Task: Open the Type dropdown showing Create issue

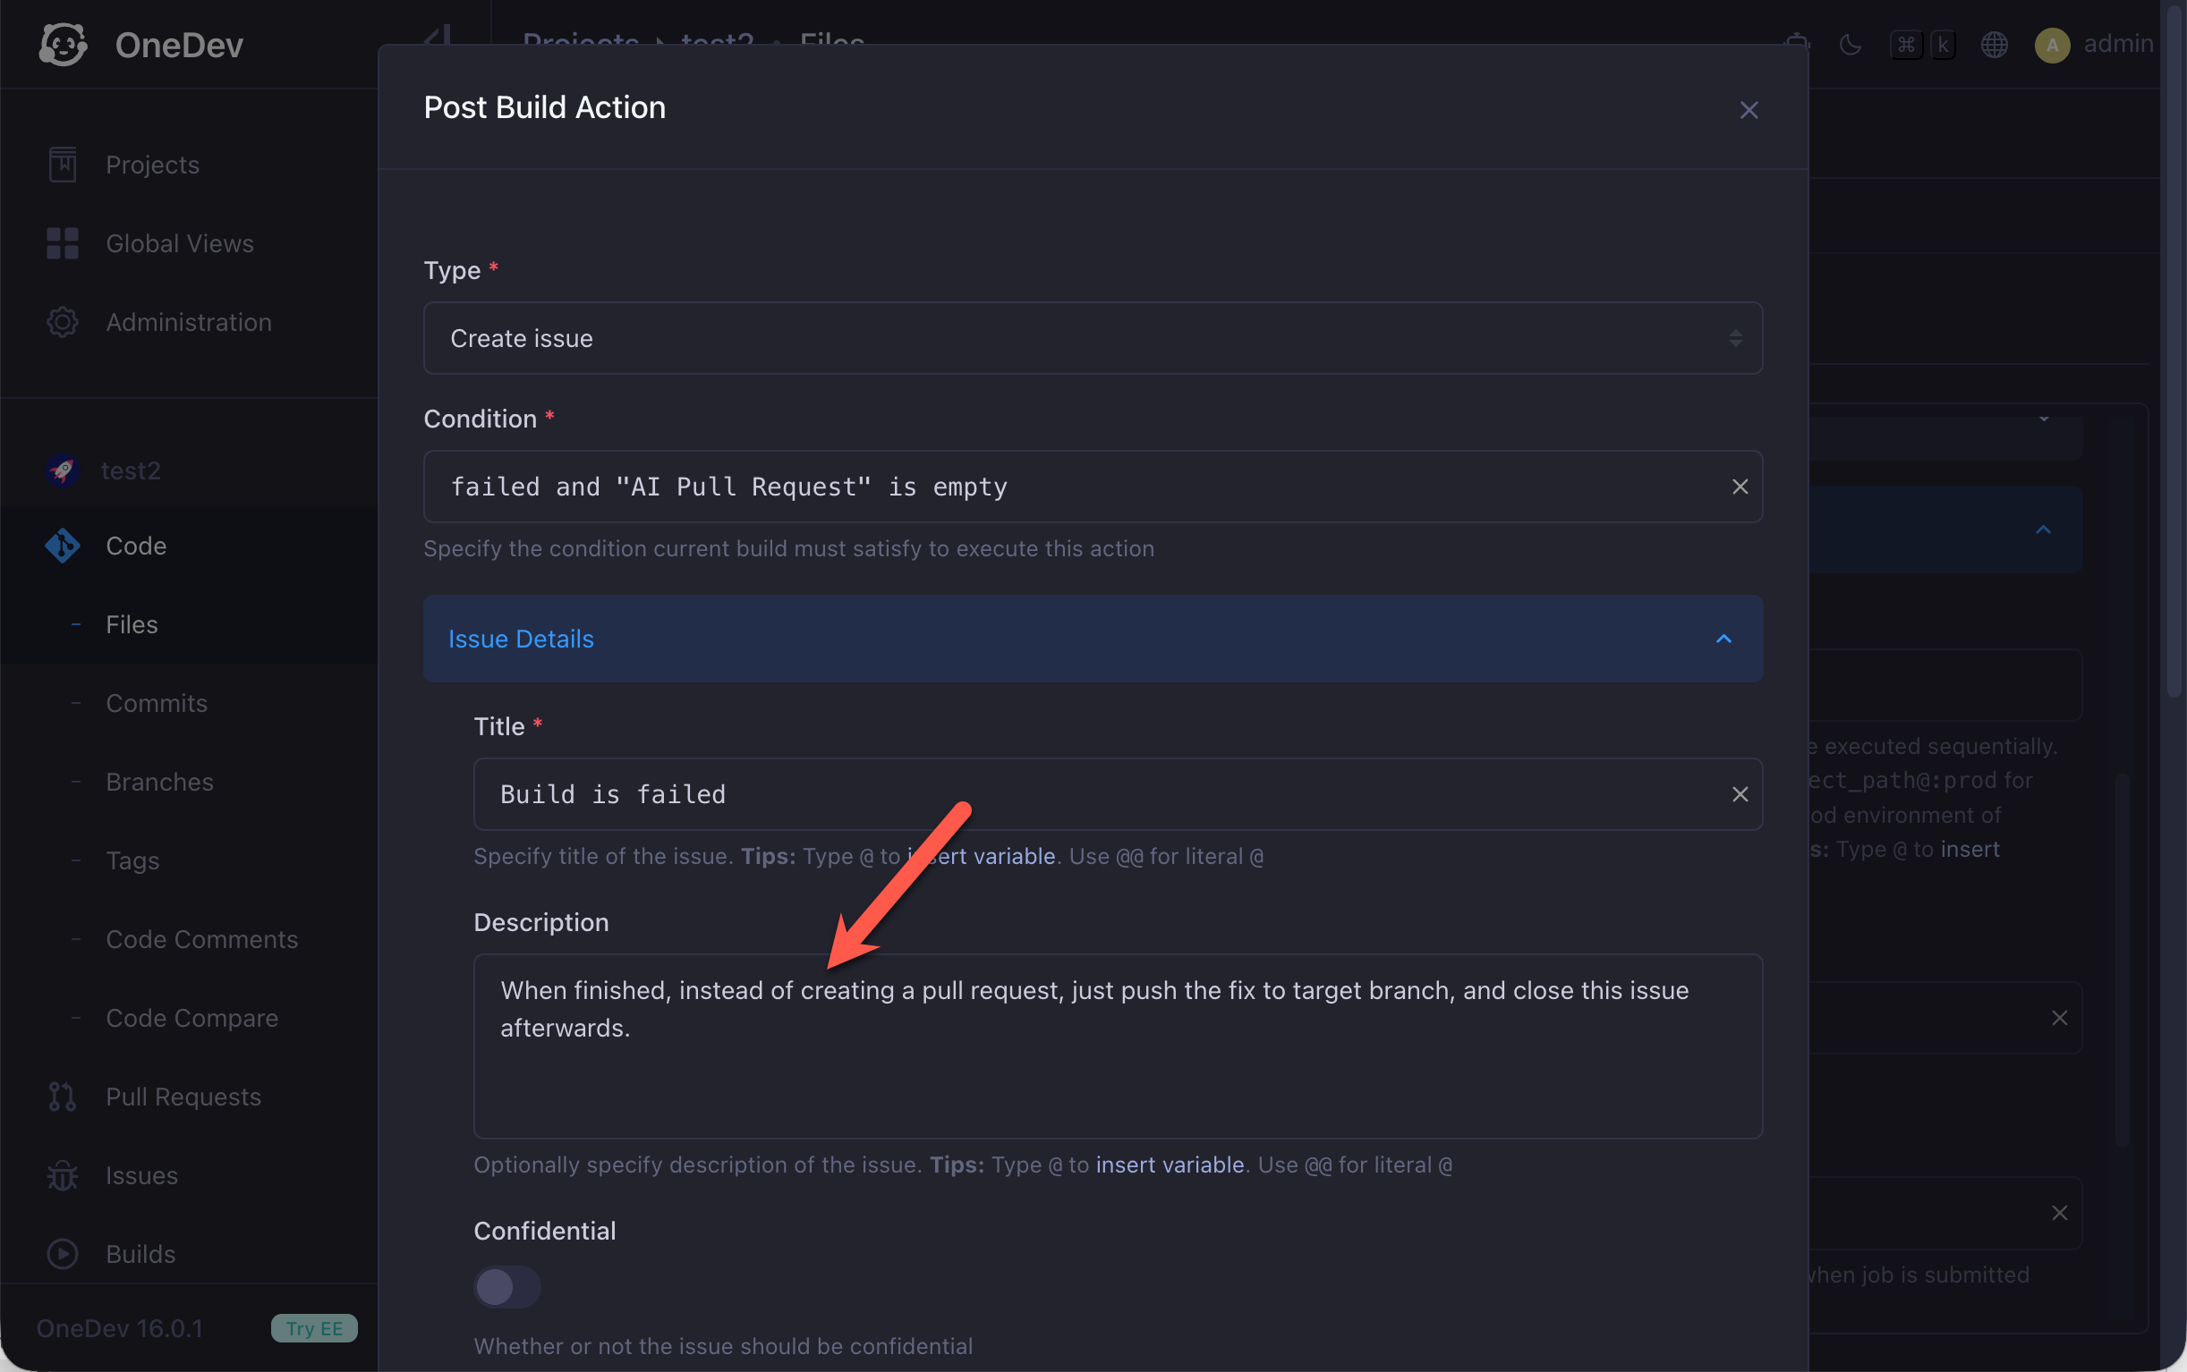Action: coord(1093,338)
